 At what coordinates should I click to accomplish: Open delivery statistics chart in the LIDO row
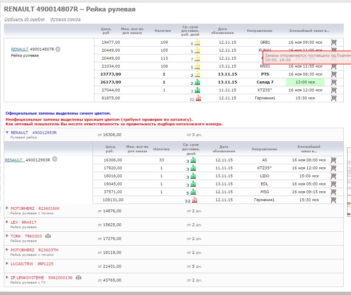coord(193,176)
